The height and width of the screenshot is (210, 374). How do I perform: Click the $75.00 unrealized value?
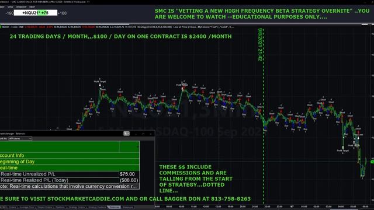tap(127, 174)
